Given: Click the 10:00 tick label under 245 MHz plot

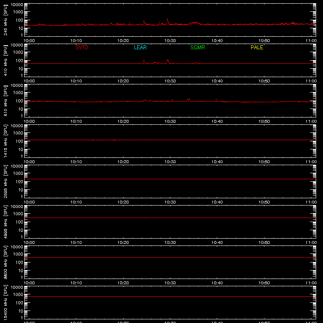Looking at the screenshot, I should 29,41.
